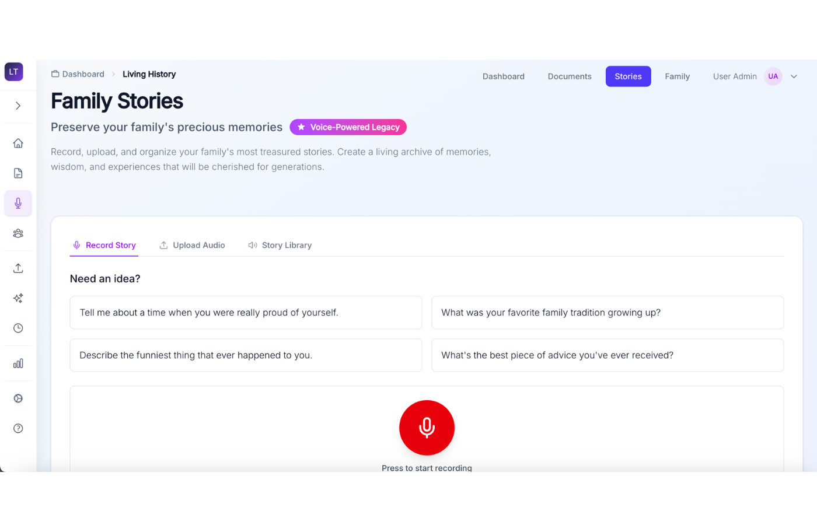Click the upload icon in sidebar
The height and width of the screenshot is (525, 817).
[18, 268]
